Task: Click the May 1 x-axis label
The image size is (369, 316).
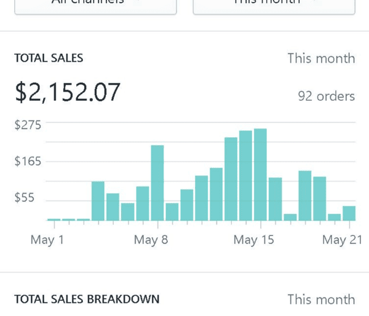Action: coord(47,240)
